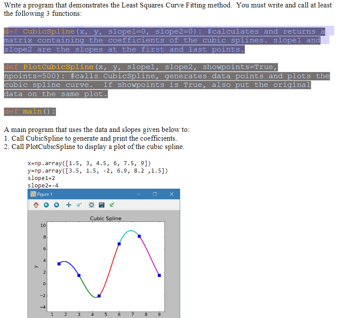Click the y-axis label 'y' on the plot
Screen dimensions: 338x318
36,267
